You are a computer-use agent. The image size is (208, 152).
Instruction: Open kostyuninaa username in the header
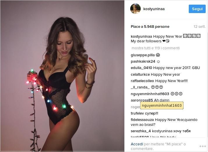click(154, 9)
